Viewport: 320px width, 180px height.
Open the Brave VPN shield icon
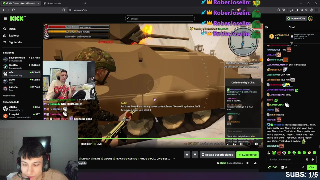tap(311, 10)
